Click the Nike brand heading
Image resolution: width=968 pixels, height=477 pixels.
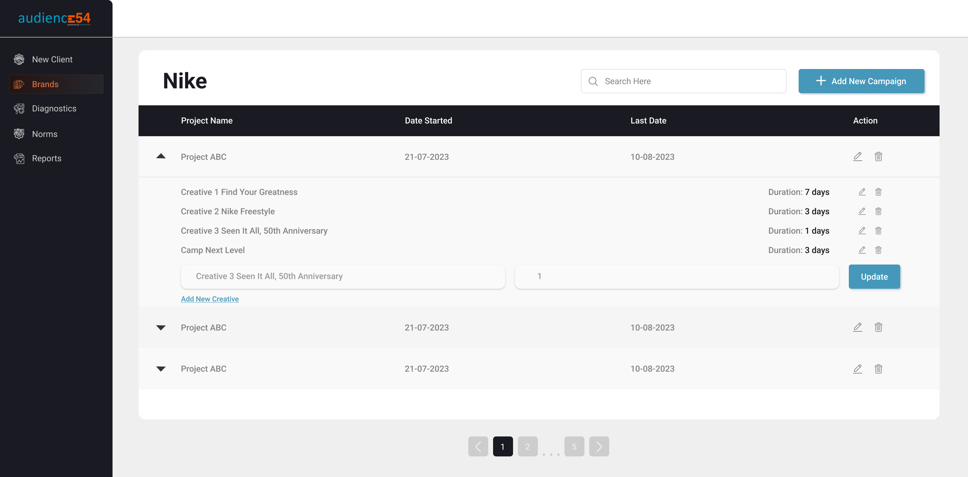pos(185,81)
